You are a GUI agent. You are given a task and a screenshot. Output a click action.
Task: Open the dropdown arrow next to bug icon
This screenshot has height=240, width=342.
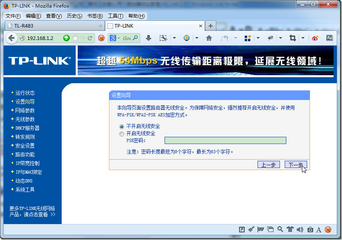point(280,38)
